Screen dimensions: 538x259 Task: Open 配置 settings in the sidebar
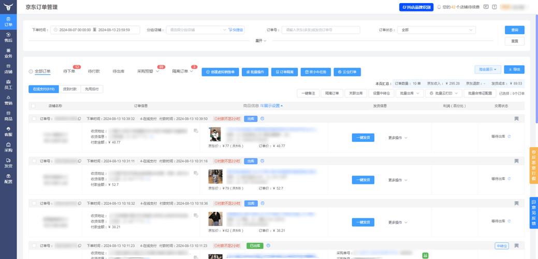click(8, 178)
